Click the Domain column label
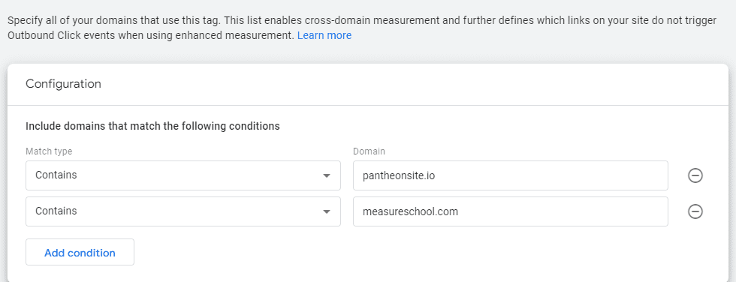Viewport: 736px width, 282px height. click(x=369, y=151)
